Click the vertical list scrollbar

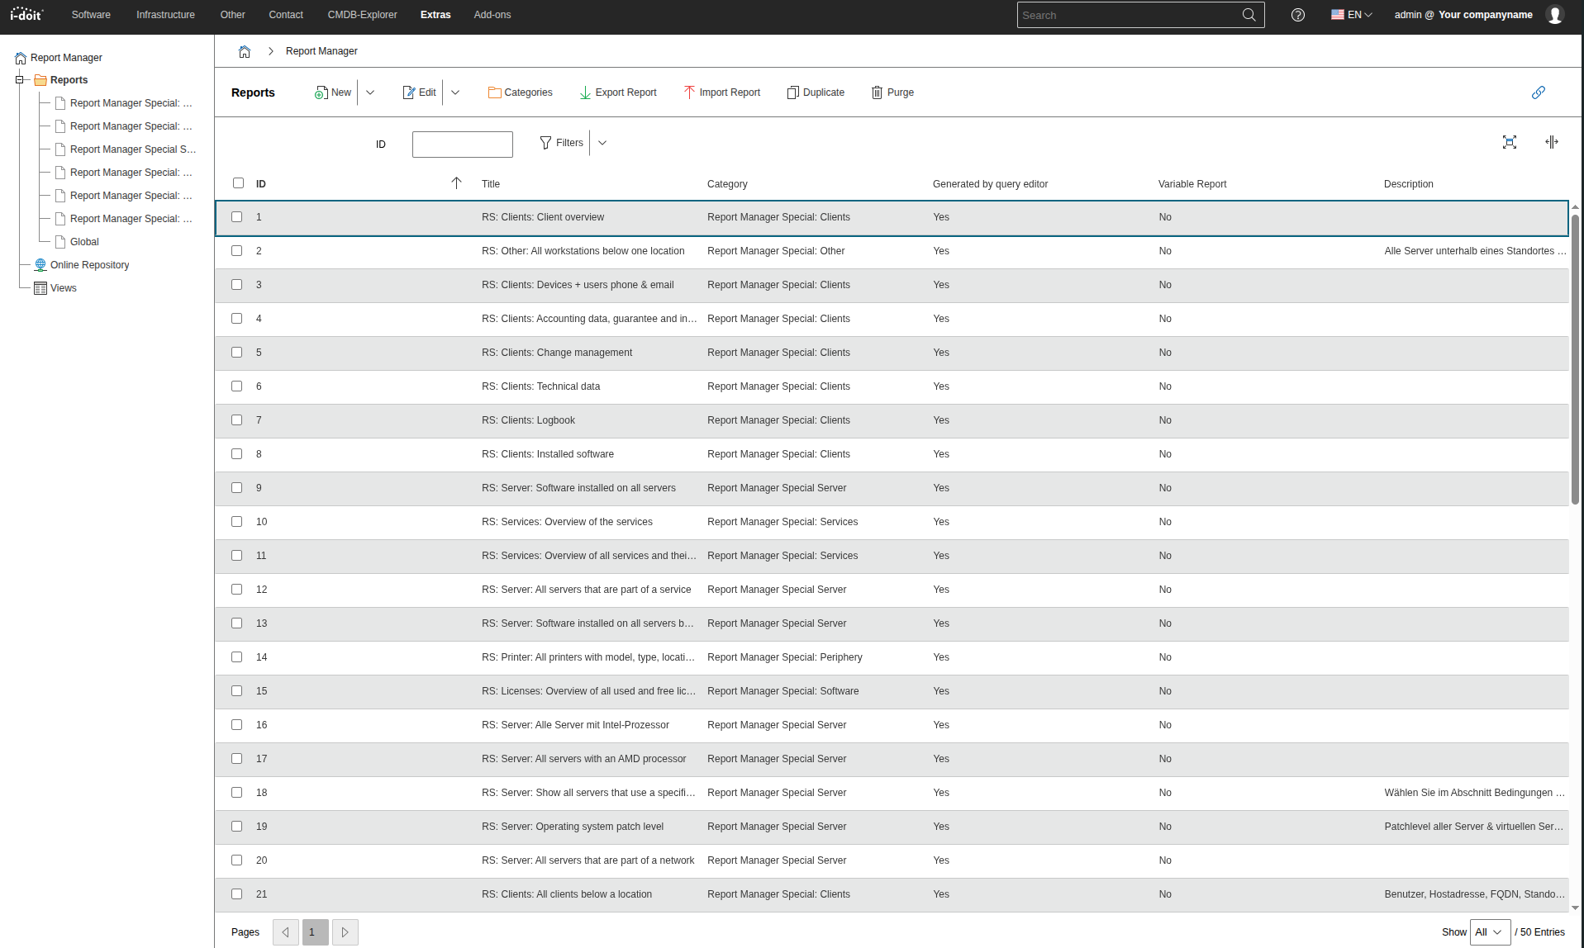coord(1575,359)
